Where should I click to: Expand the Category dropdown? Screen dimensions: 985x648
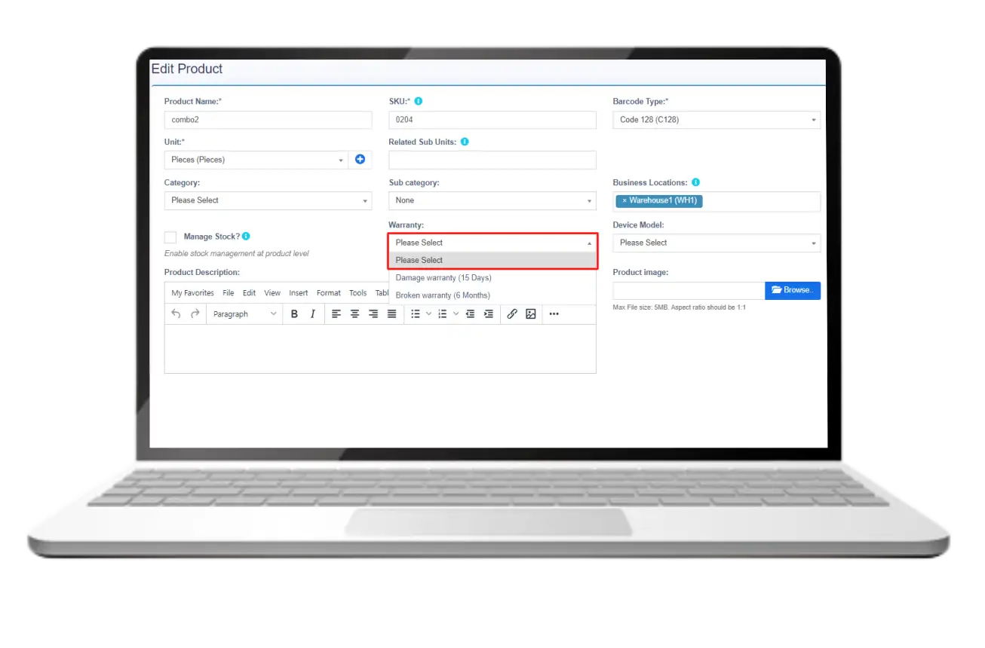tap(268, 200)
